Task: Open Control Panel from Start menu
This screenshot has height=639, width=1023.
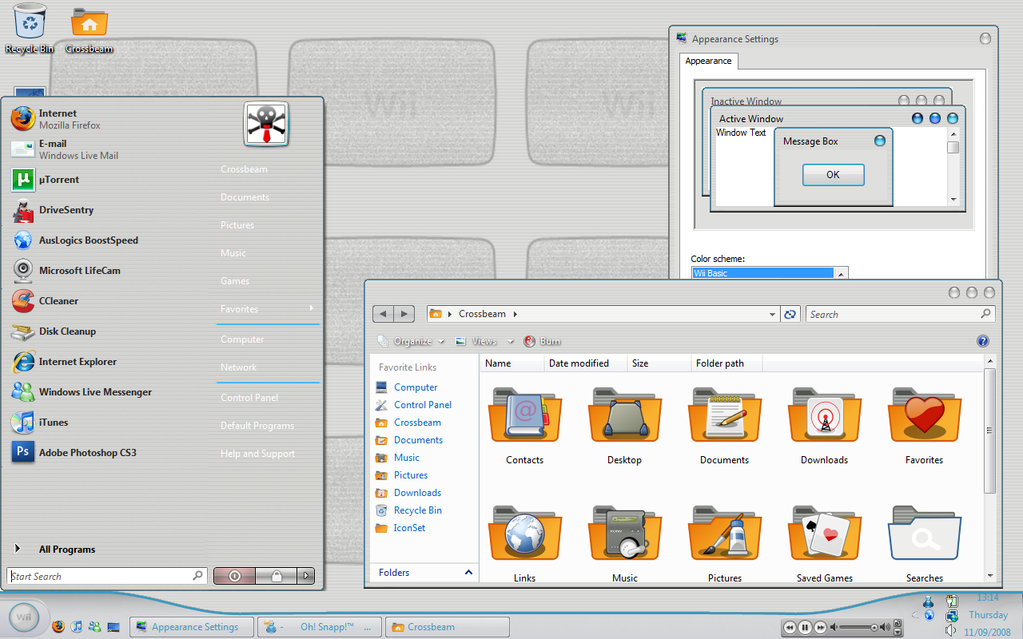Action: point(249,398)
